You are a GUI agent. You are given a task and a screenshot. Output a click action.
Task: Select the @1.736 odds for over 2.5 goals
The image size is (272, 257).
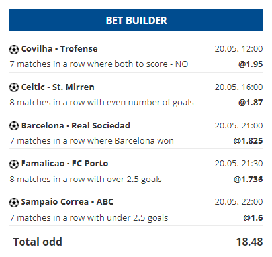(x=248, y=179)
